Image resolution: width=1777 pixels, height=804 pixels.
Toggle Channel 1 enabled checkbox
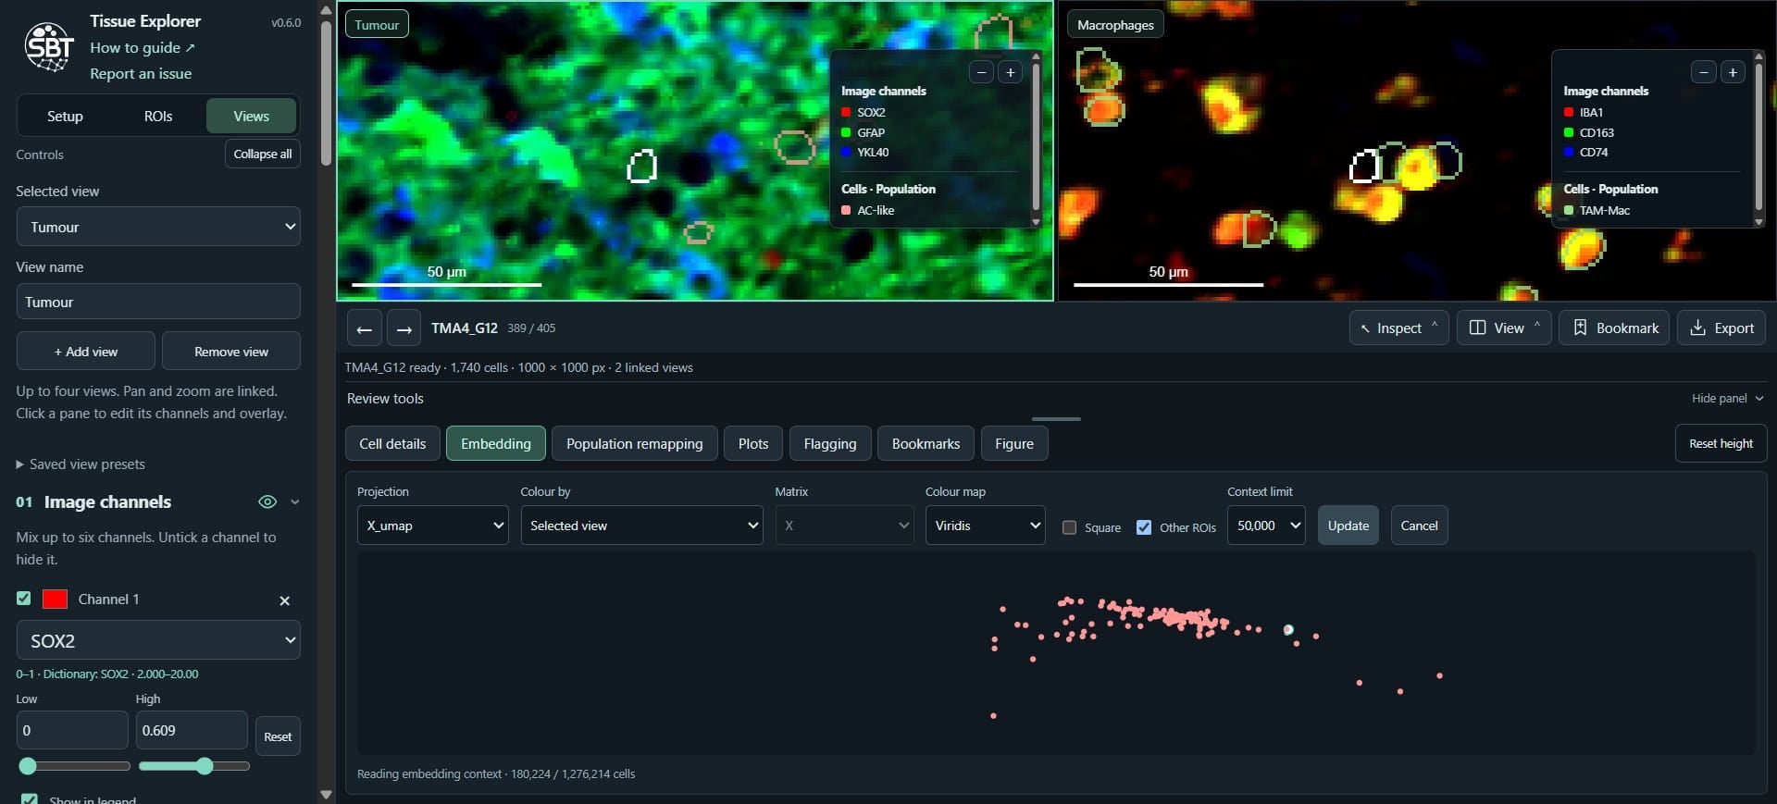(24, 599)
